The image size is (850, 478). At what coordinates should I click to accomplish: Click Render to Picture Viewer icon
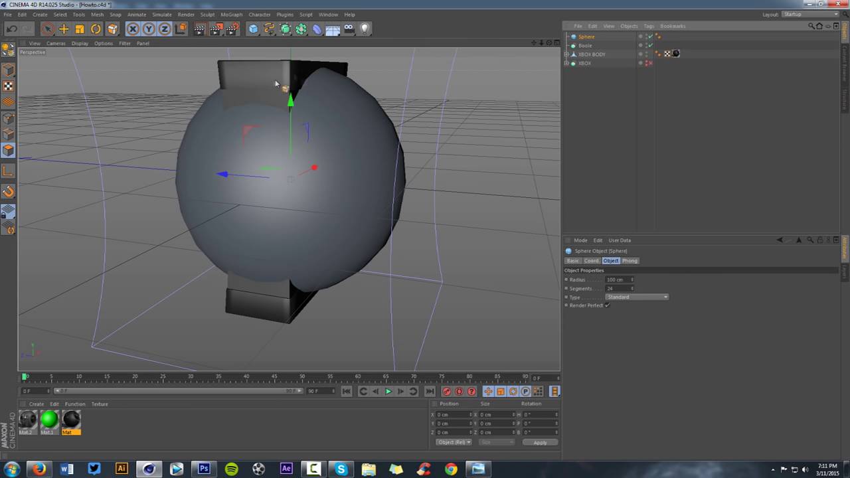(216, 29)
